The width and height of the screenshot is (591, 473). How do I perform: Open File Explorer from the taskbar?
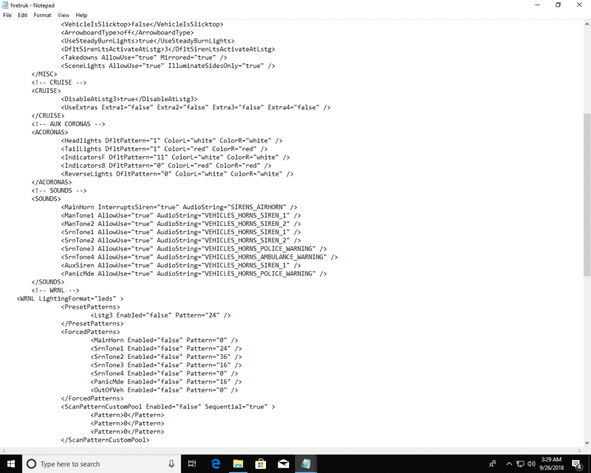238,464
